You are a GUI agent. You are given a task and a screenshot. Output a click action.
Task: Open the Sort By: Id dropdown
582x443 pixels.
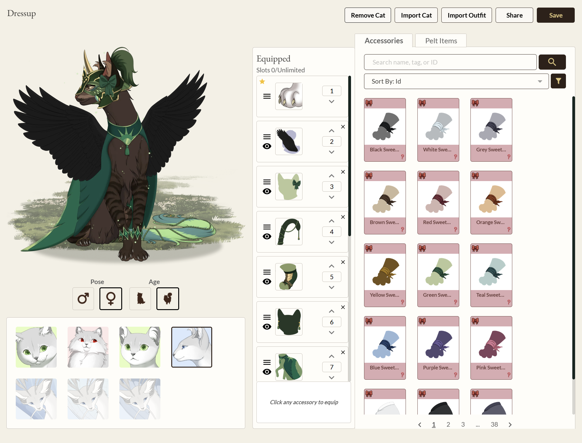coord(456,81)
